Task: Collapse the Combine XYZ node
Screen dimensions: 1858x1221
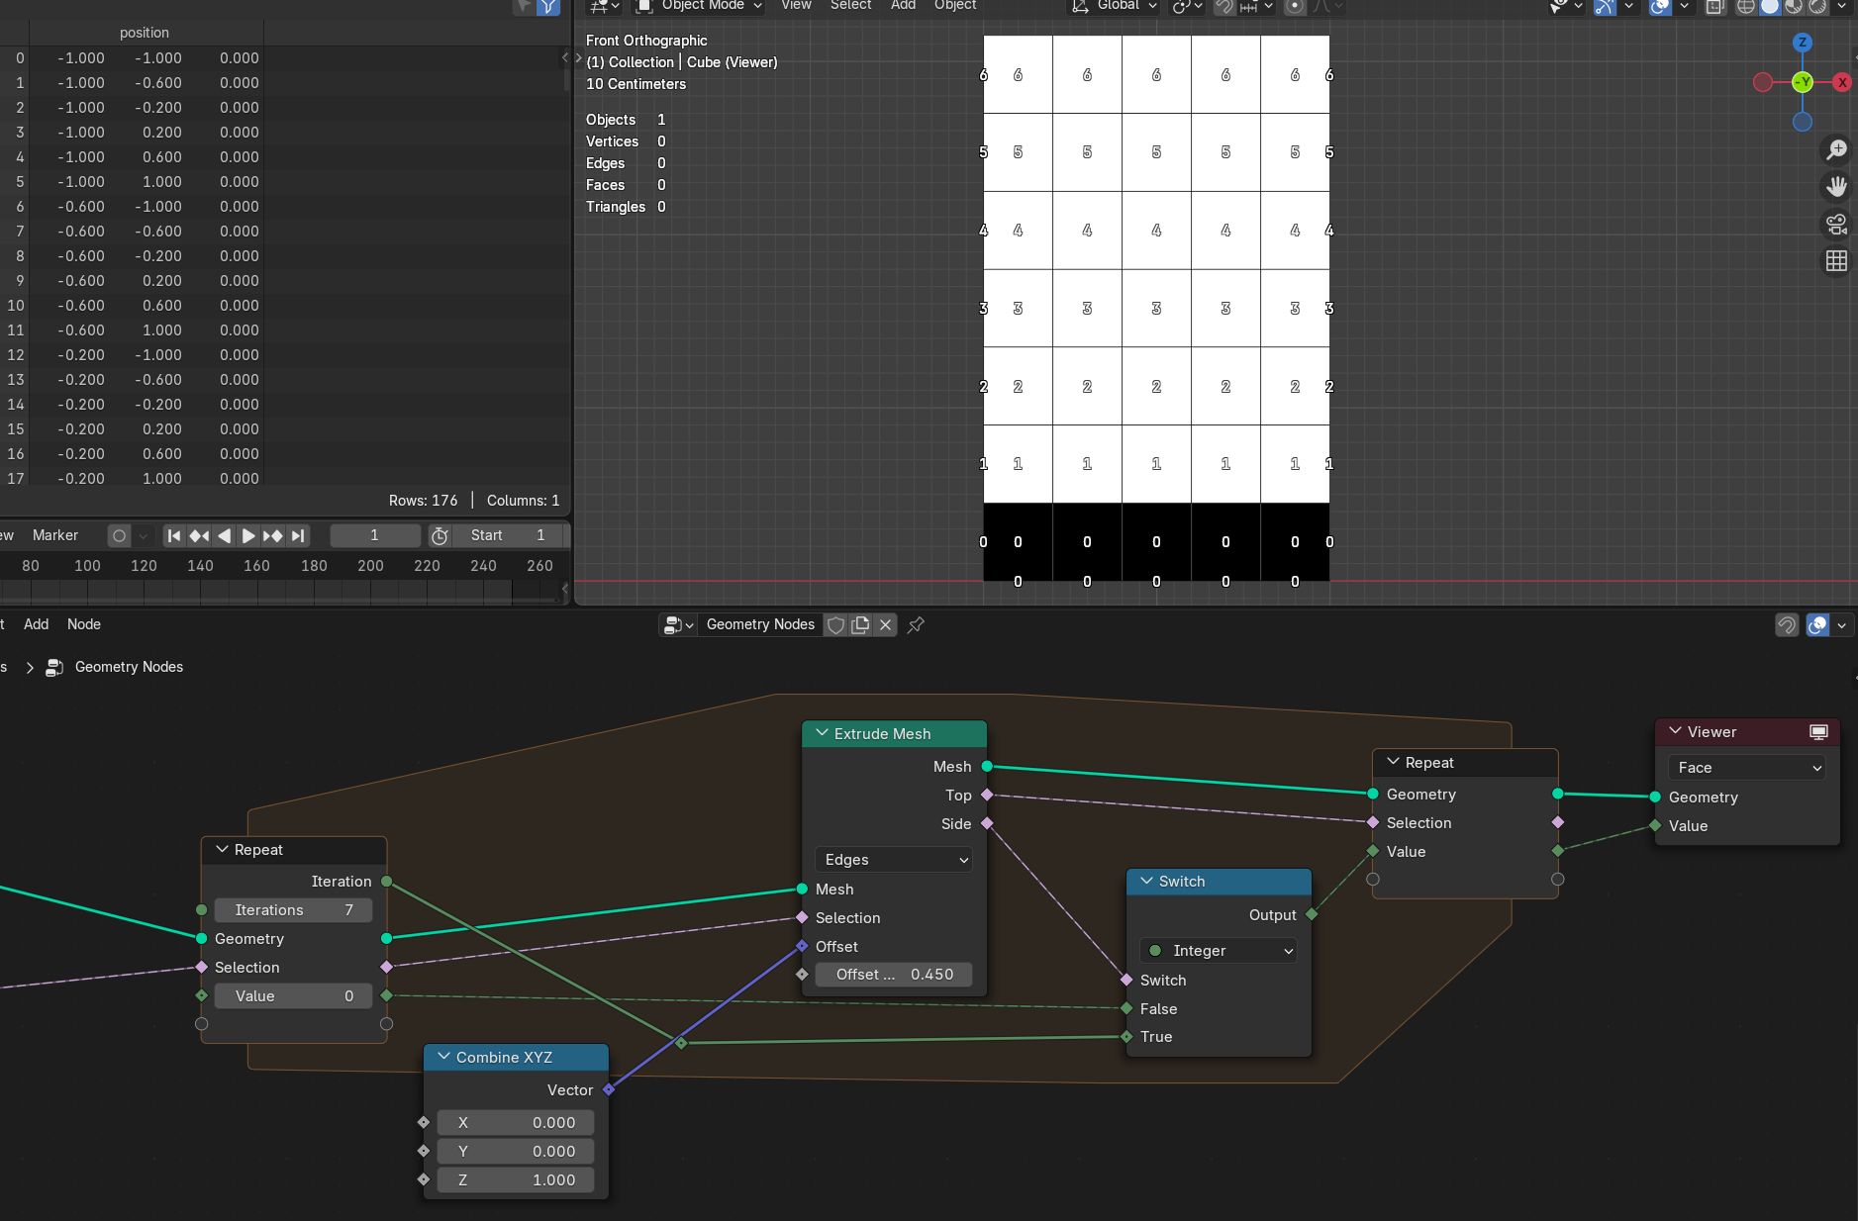Action: [443, 1057]
